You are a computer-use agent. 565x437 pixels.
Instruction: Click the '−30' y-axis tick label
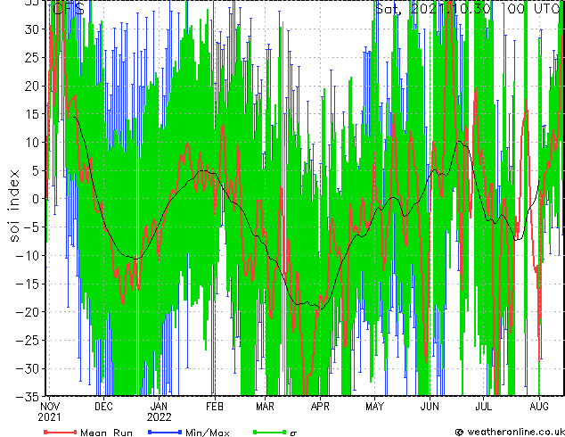[x=28, y=368]
